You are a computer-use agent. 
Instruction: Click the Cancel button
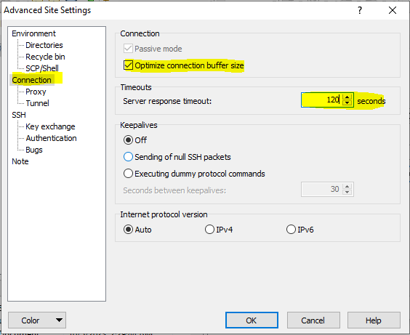(313, 320)
